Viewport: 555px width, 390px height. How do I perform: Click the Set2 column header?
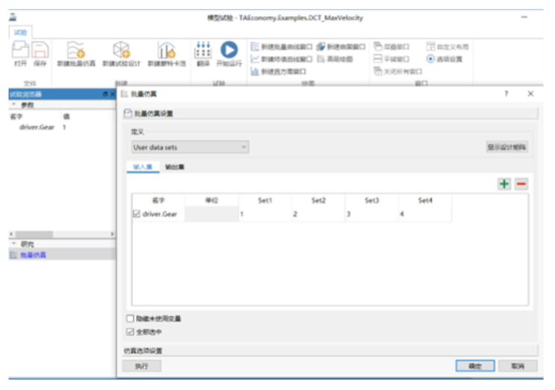(x=318, y=201)
